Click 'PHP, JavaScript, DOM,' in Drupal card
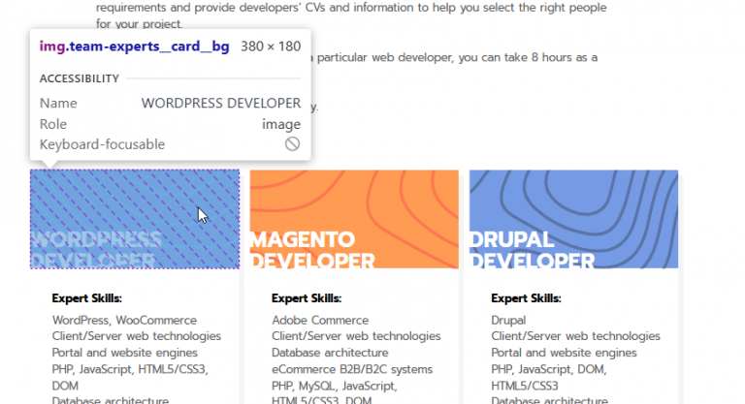 pos(549,369)
